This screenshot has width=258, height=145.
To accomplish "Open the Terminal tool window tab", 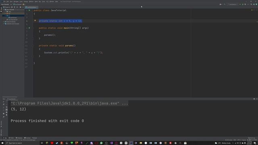I will 27,138.
